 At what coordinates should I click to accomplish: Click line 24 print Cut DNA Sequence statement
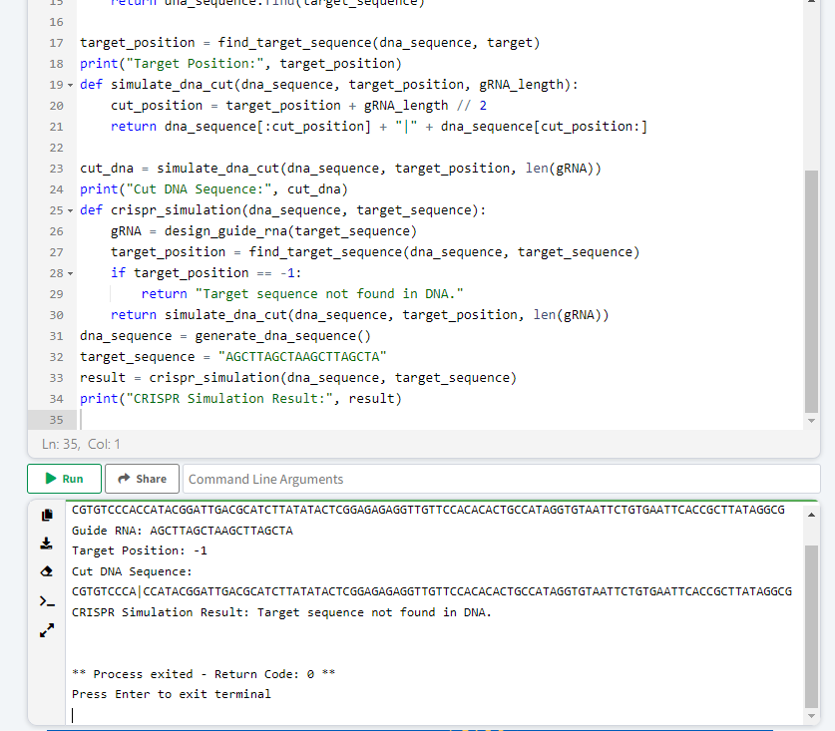coord(213,189)
